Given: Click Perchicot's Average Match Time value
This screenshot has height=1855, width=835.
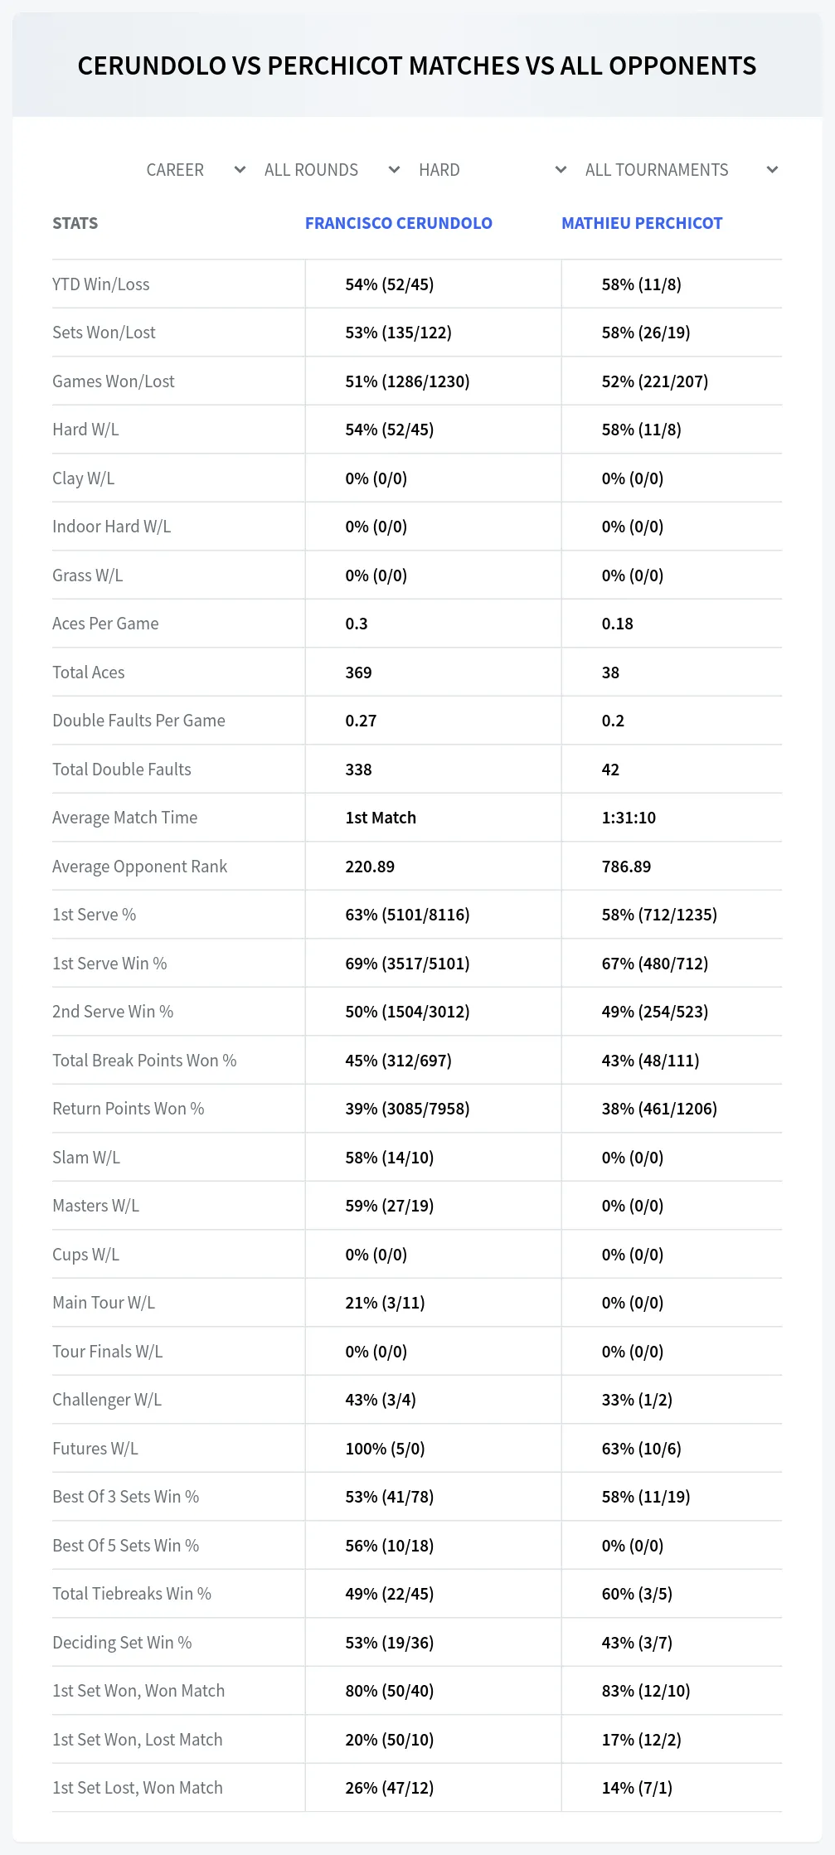Looking at the screenshot, I should pyautogui.click(x=629, y=818).
